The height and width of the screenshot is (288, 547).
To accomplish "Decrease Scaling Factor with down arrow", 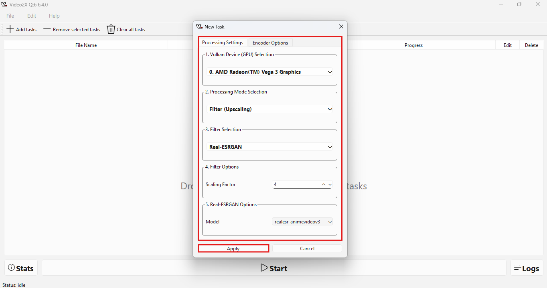I will pyautogui.click(x=330, y=185).
